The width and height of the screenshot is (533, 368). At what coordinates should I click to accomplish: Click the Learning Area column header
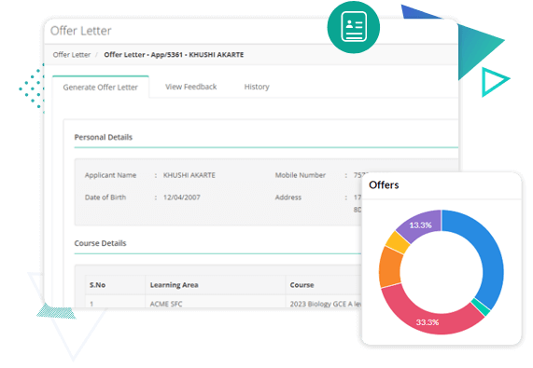(174, 285)
